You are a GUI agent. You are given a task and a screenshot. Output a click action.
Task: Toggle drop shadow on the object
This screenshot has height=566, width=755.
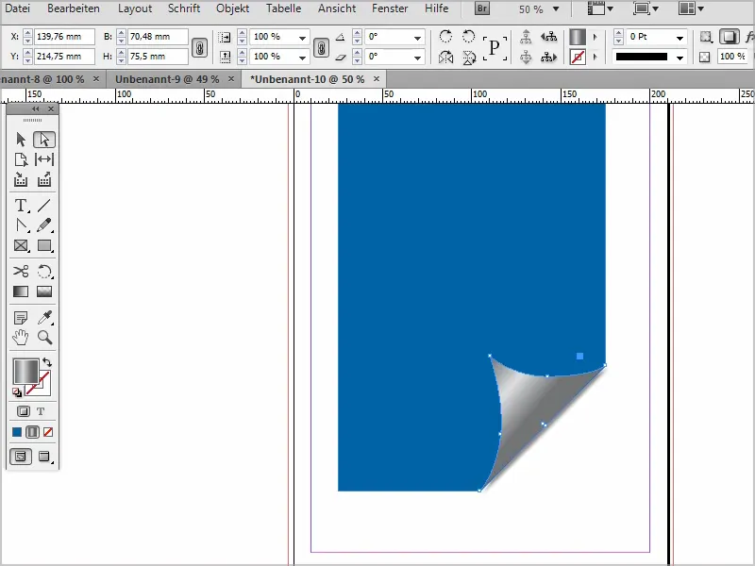coord(729,37)
